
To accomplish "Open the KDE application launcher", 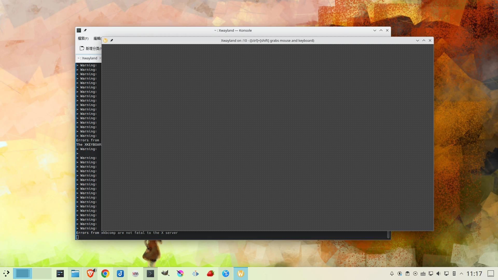I will [x=6, y=274].
